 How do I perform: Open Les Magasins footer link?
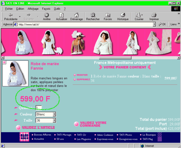(x=84, y=139)
